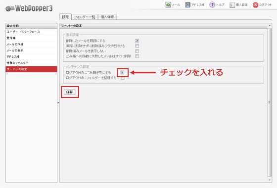Click the 設定項目 sidebar header
The height and width of the screenshot is (188, 277).
pos(31,26)
